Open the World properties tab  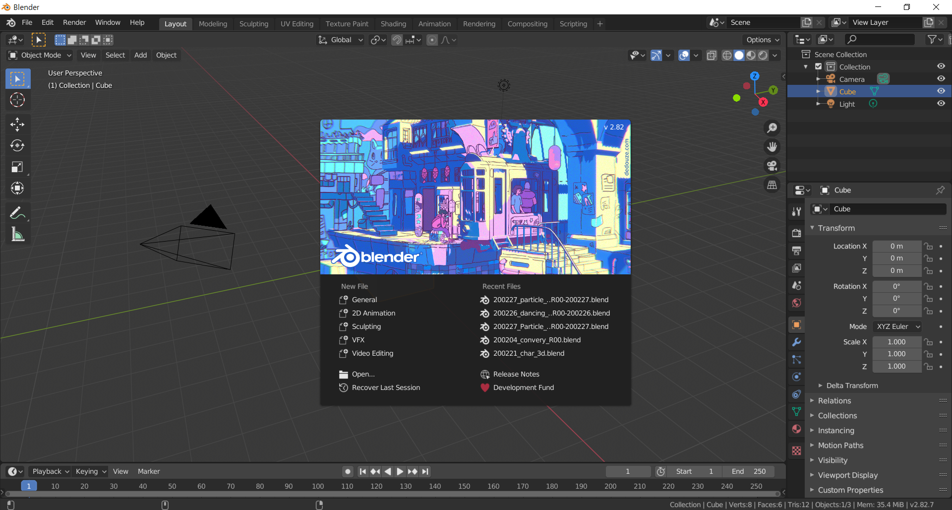[796, 303]
